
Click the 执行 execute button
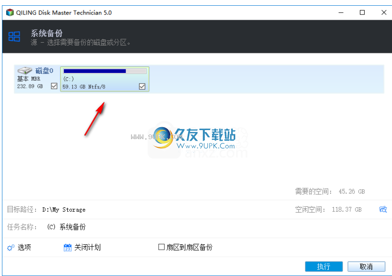pyautogui.click(x=324, y=266)
